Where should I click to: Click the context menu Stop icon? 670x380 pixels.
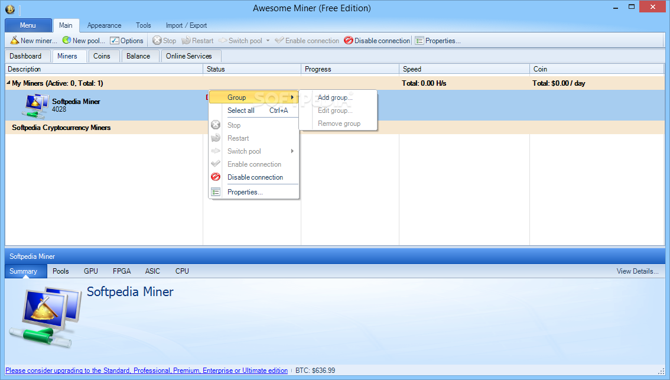point(216,125)
